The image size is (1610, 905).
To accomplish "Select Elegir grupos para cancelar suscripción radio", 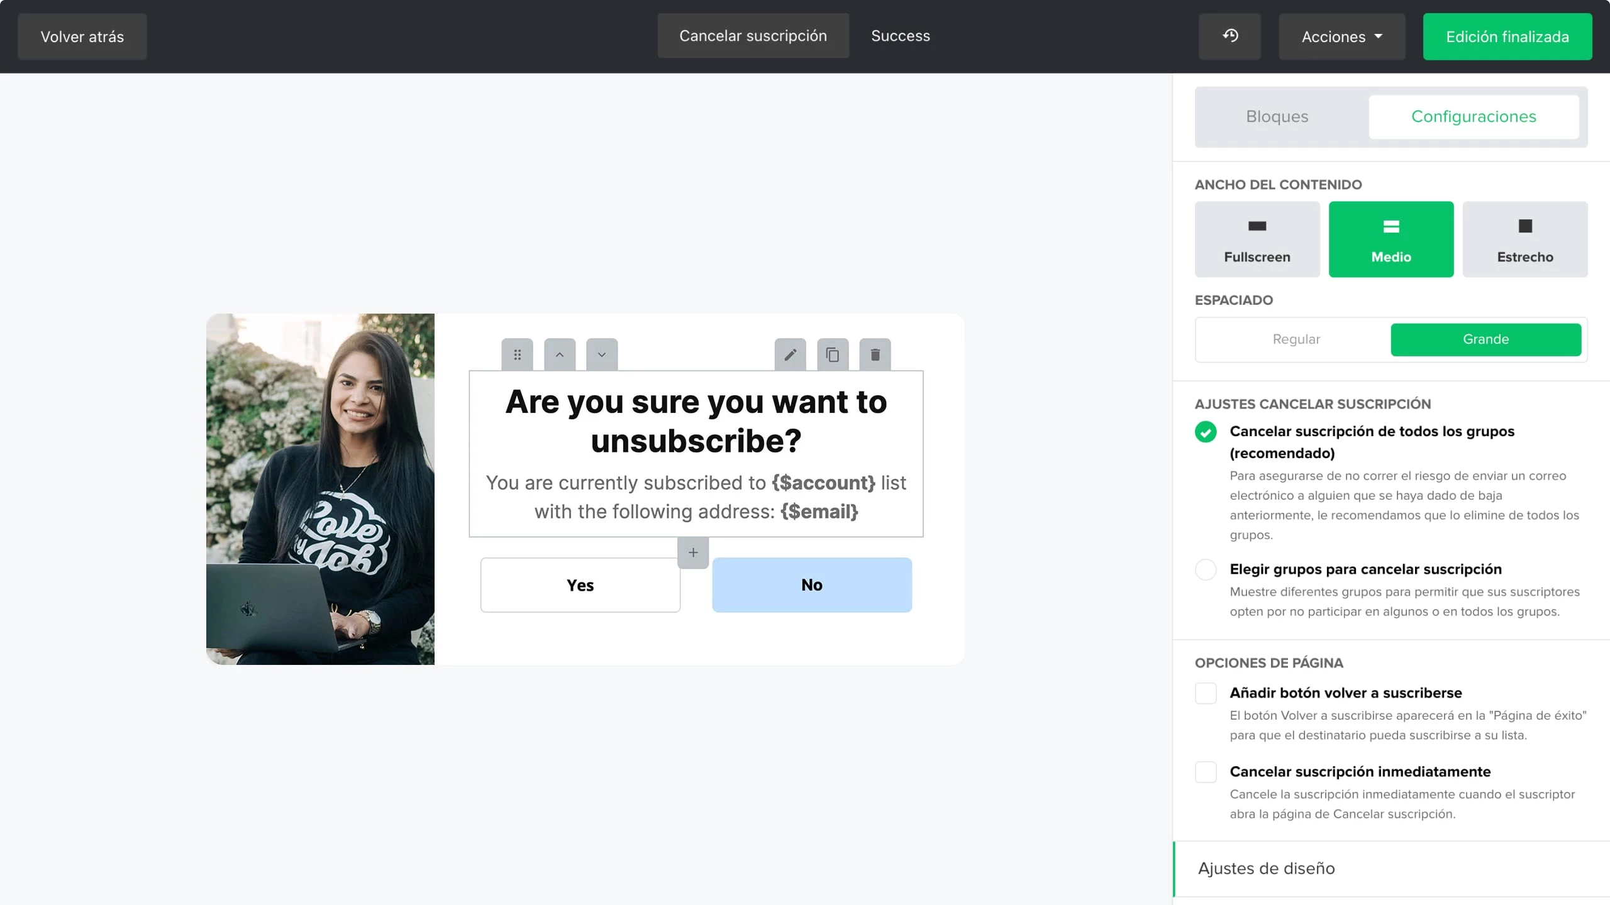I will pyautogui.click(x=1206, y=569).
